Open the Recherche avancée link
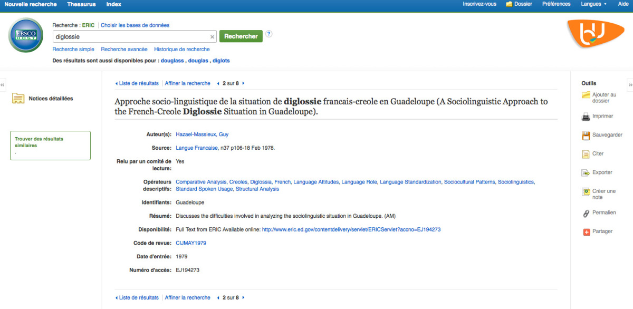The height and width of the screenshot is (309, 633). click(x=124, y=50)
